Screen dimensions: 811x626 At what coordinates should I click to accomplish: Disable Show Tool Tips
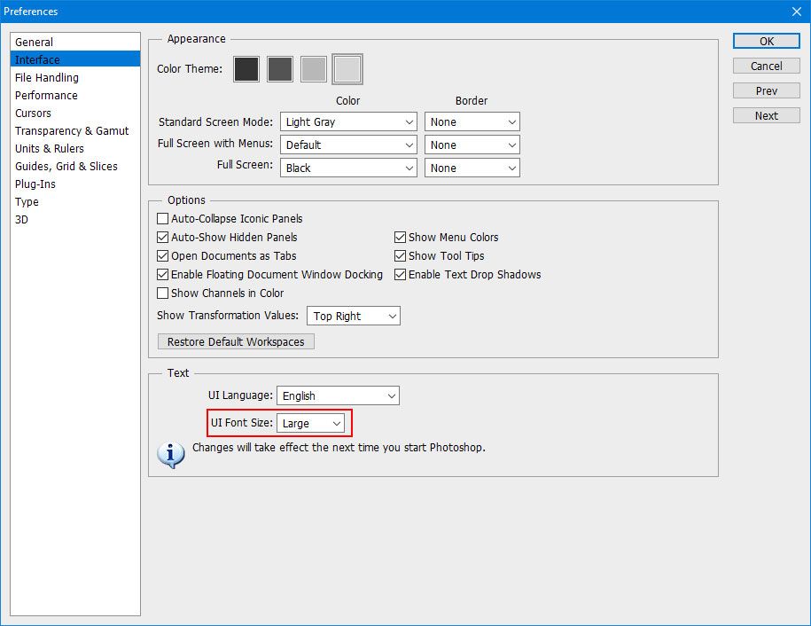click(x=401, y=255)
